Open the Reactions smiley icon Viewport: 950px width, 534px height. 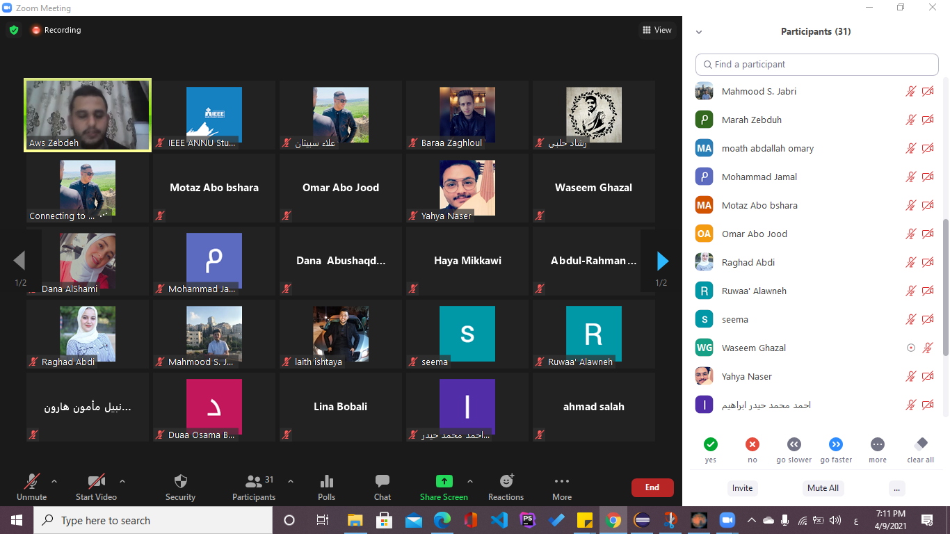pyautogui.click(x=506, y=481)
